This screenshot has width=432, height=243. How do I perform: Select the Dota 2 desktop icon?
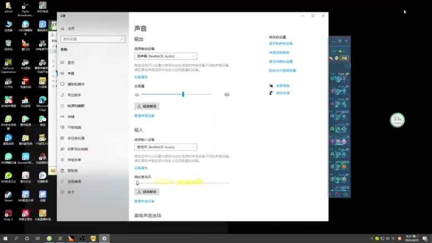click(8, 215)
